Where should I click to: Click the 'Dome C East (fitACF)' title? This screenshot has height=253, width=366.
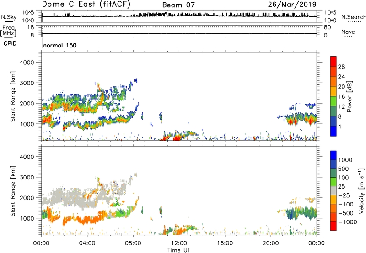tap(86, 4)
